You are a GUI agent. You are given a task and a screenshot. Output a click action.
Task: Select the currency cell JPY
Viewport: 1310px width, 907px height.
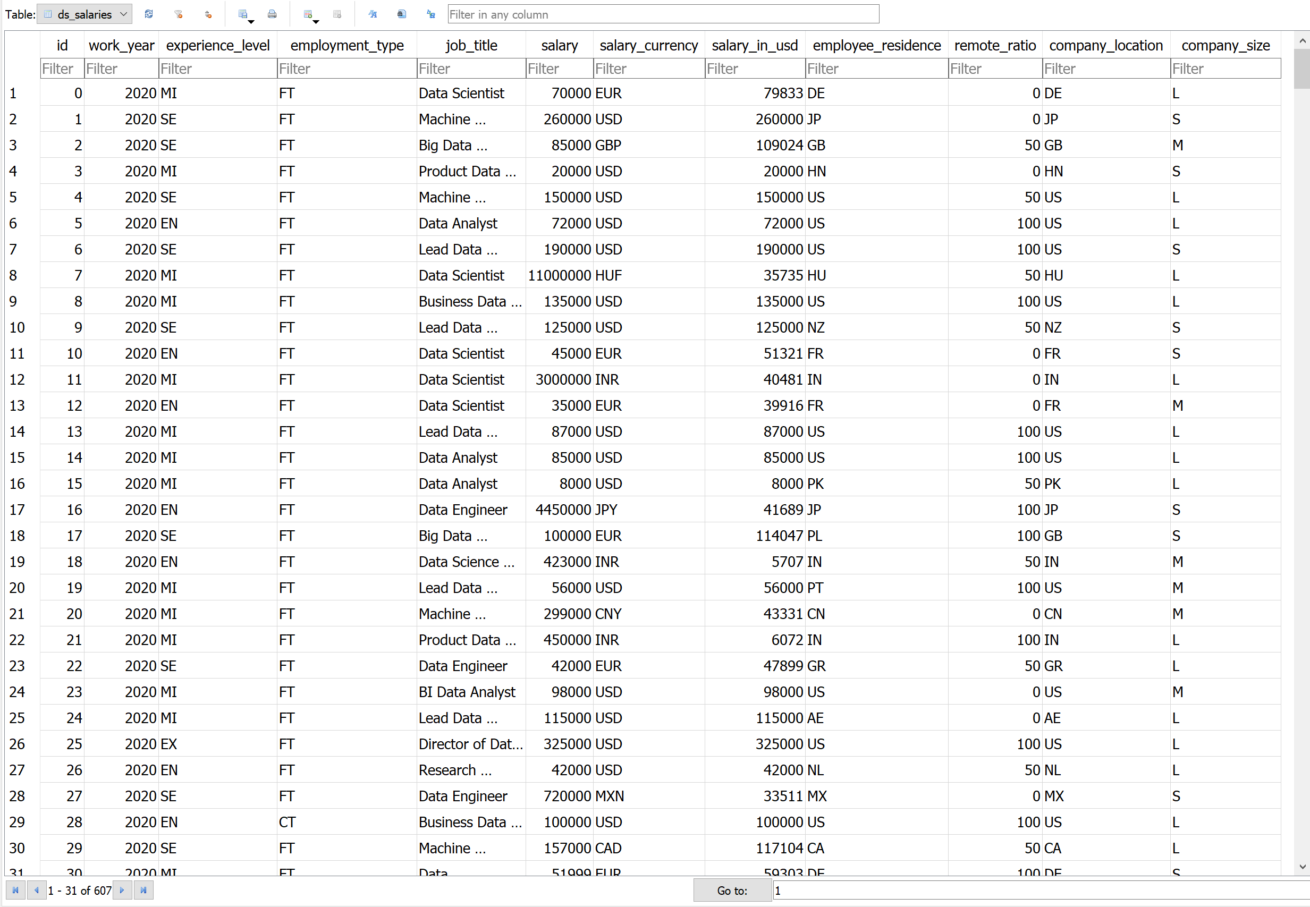pyautogui.click(x=649, y=510)
